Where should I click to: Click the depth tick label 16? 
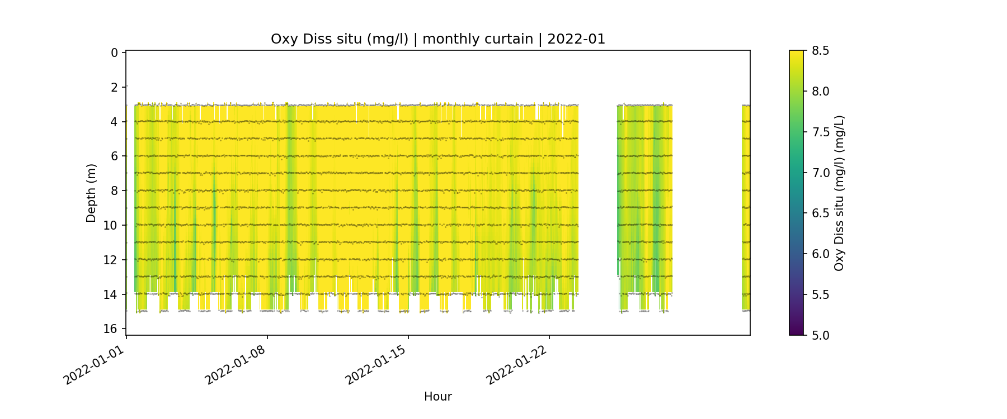point(111,328)
